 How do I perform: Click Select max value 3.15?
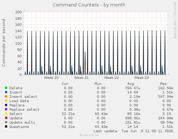(x=167, y=114)
